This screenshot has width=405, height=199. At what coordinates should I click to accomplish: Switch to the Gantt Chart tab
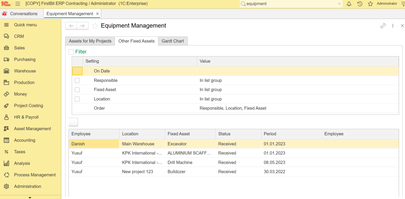(173, 41)
